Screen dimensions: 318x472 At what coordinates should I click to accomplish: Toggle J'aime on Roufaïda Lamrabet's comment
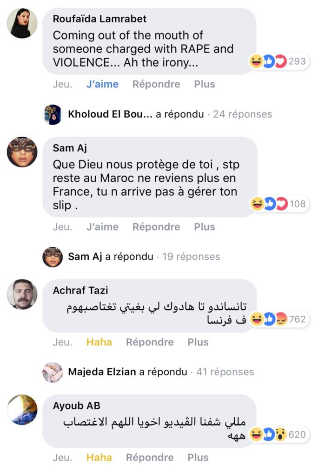coord(102,84)
